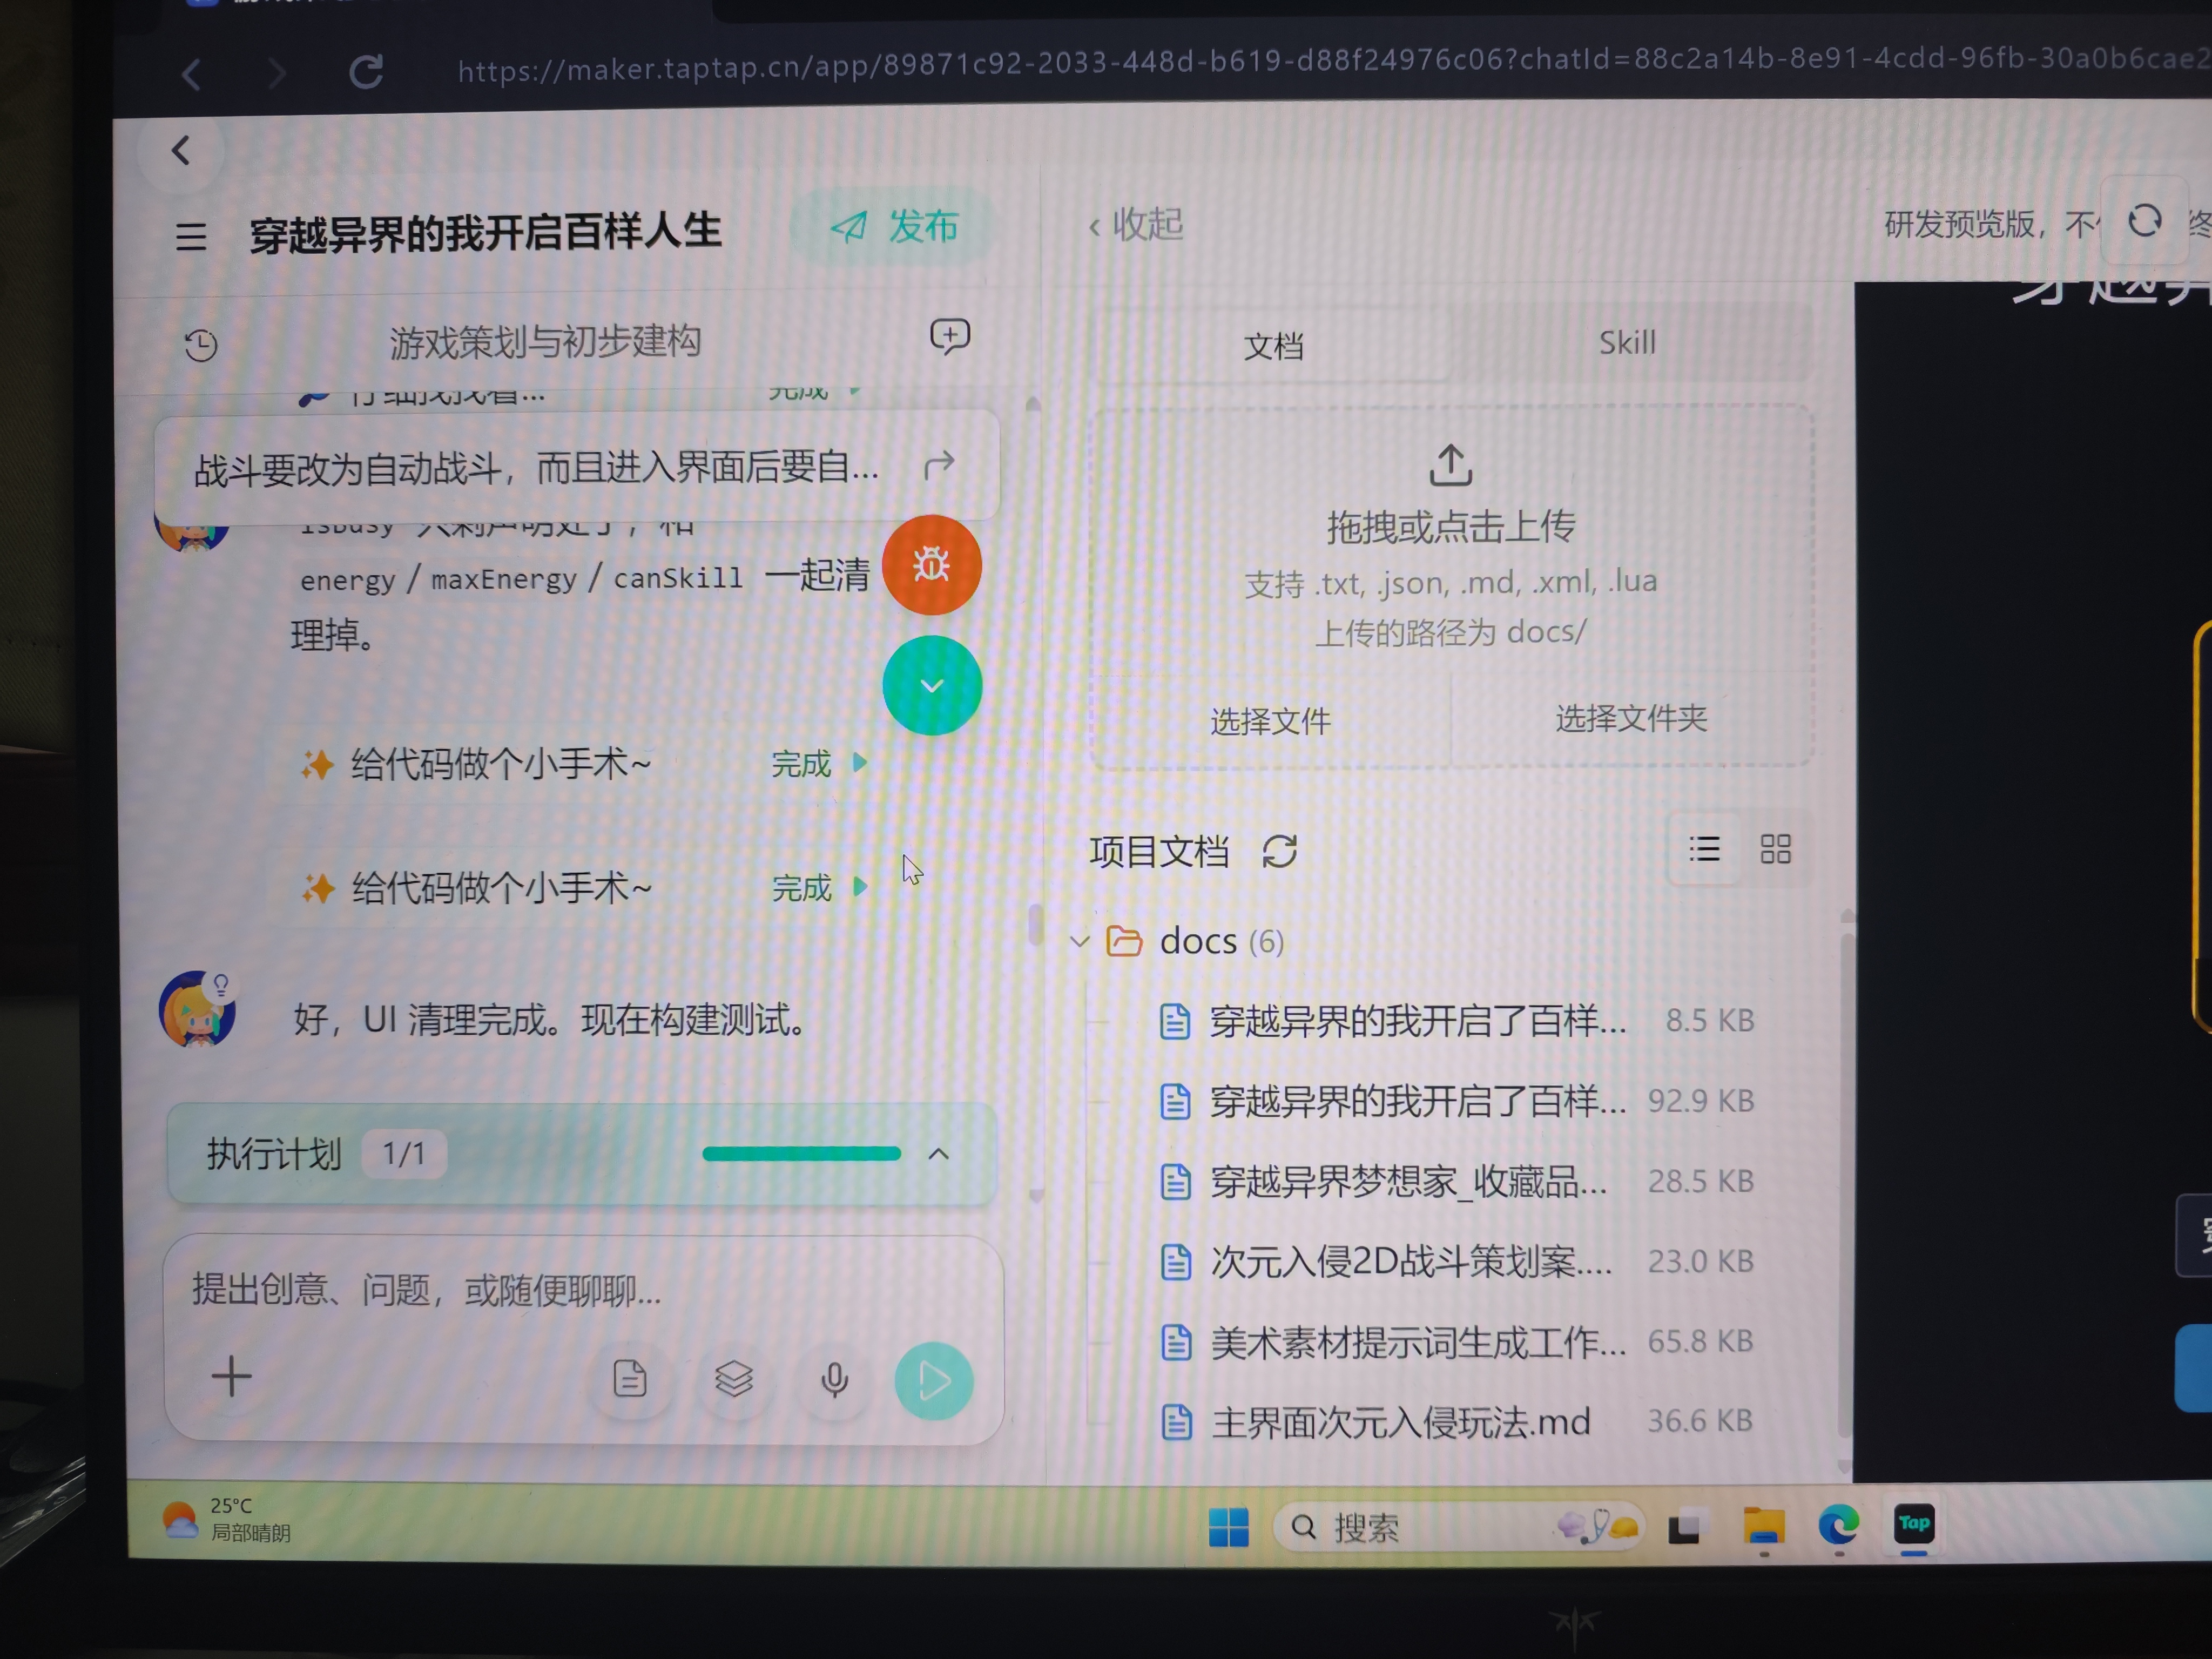Collapse the 执行计划 panel with its chevron
The height and width of the screenshot is (1659, 2212).
[938, 1154]
